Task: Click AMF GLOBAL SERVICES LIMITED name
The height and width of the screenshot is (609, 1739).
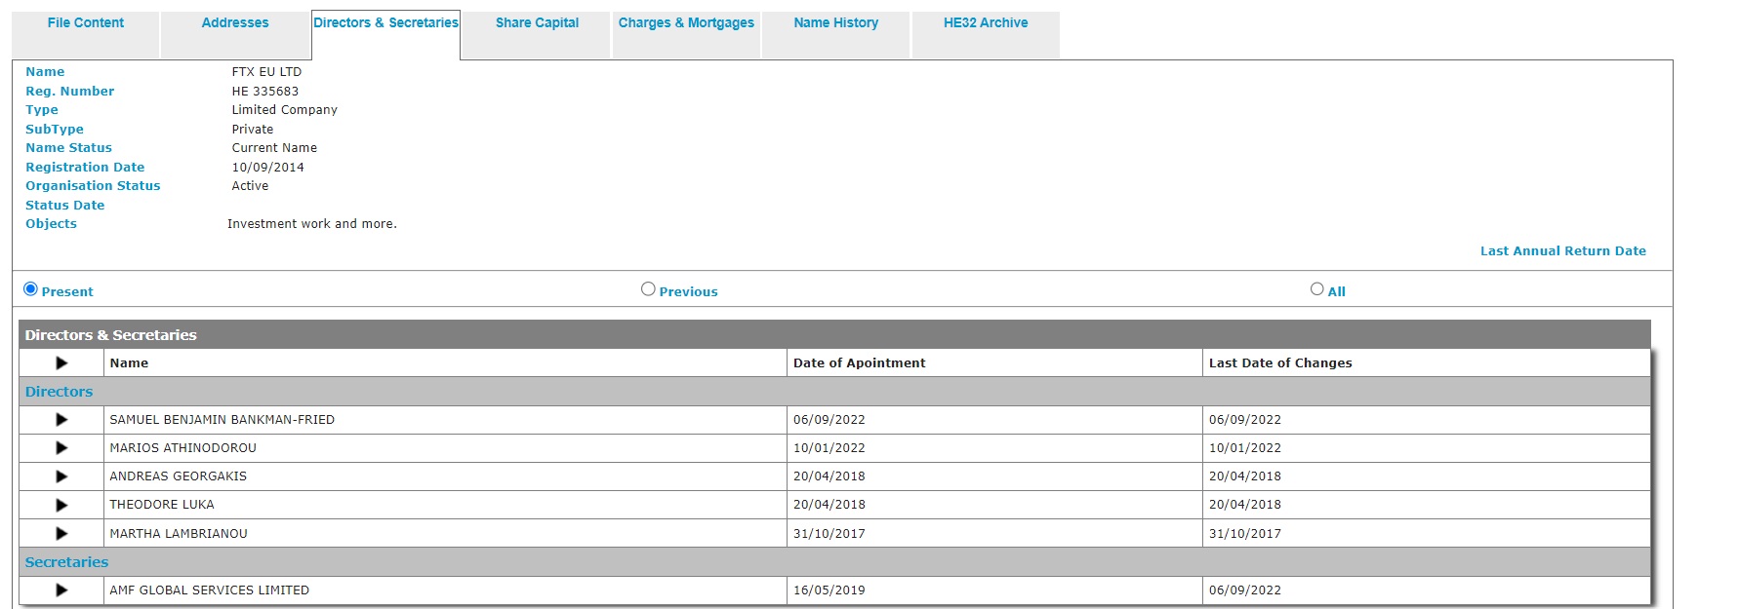Action: click(x=209, y=590)
